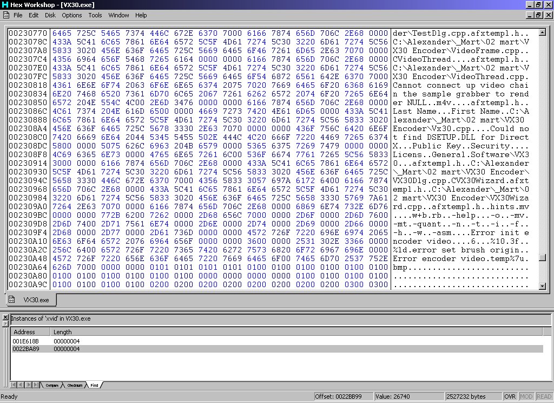
Task: Click the document icon left of File menu
Action: pyautogui.click(x=6, y=15)
